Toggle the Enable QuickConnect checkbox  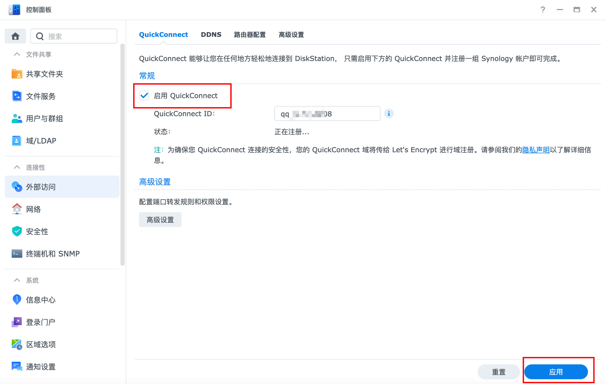point(144,96)
